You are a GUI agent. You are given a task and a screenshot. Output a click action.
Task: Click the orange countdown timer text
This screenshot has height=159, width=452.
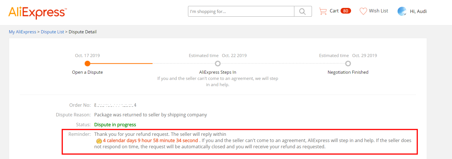(x=150, y=141)
